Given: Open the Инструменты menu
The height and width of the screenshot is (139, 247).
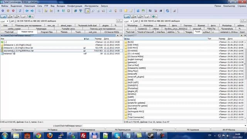Looking at the screenshot, I should coord(91,6).
